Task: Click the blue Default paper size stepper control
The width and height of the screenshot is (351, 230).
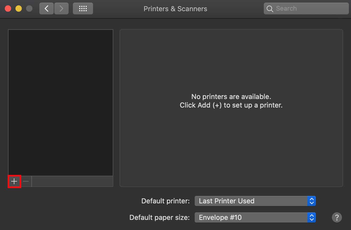Action: pos(311,217)
